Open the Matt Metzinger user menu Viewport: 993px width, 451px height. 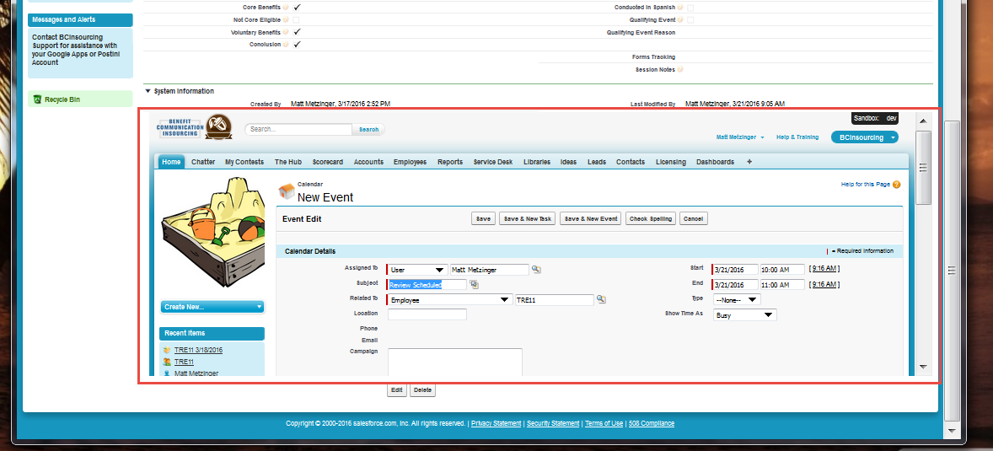tap(739, 137)
